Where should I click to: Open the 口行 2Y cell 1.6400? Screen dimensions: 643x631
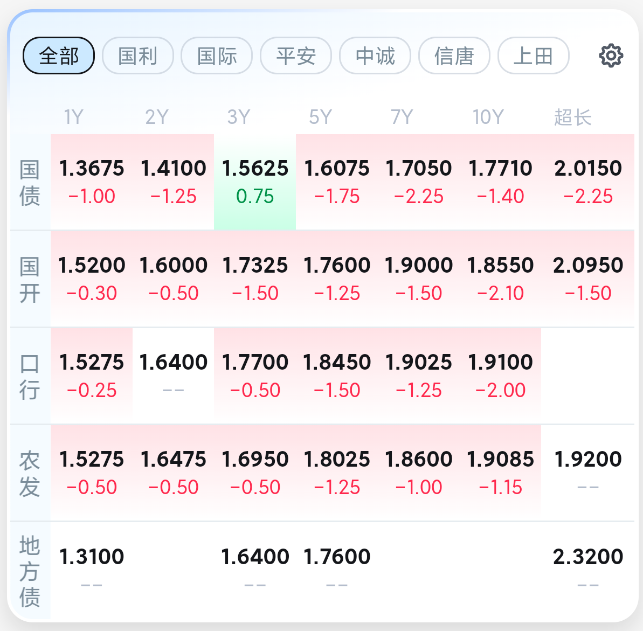tap(173, 376)
